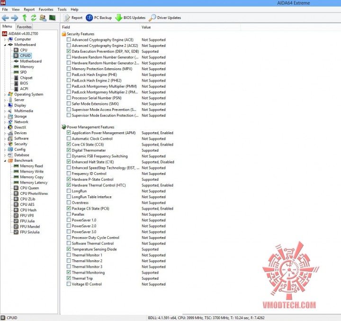The height and width of the screenshot is (321, 341).
Task: Select the SPD memory module icon
Action: click(x=16, y=72)
